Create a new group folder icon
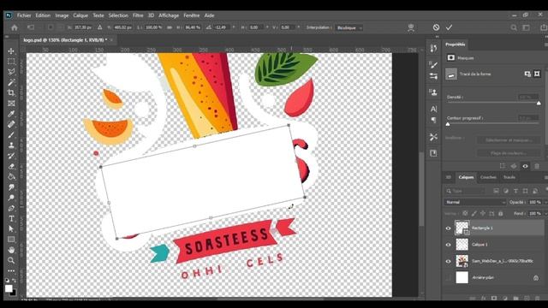 point(515,299)
